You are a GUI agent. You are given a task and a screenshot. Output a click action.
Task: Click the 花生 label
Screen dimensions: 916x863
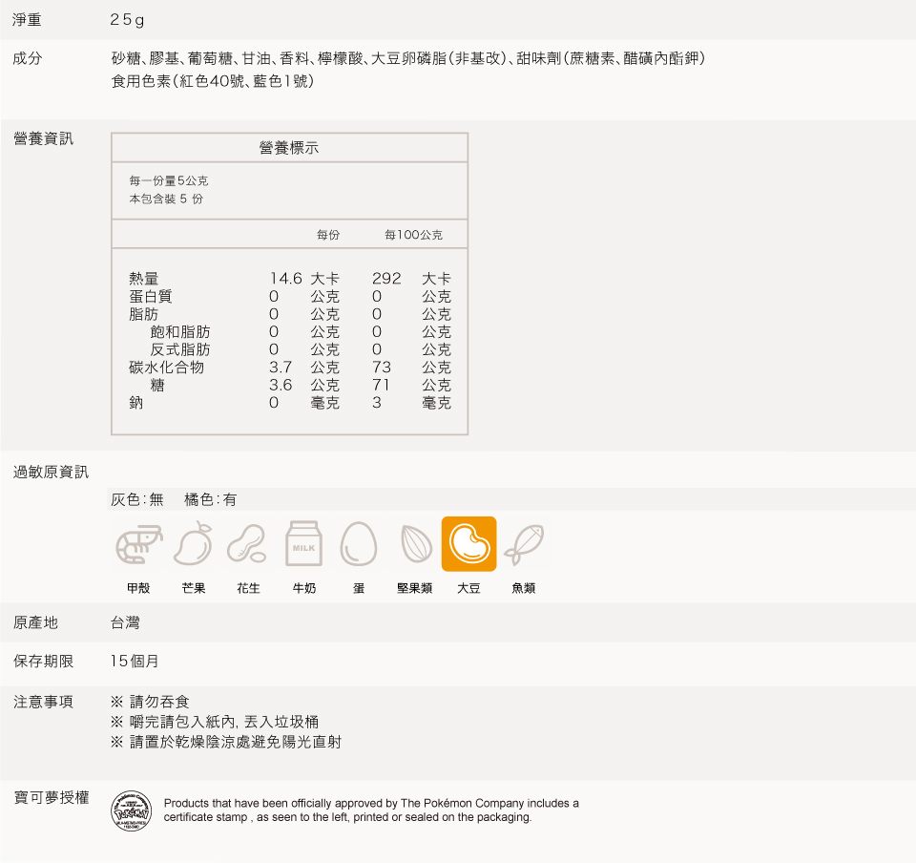point(248,588)
